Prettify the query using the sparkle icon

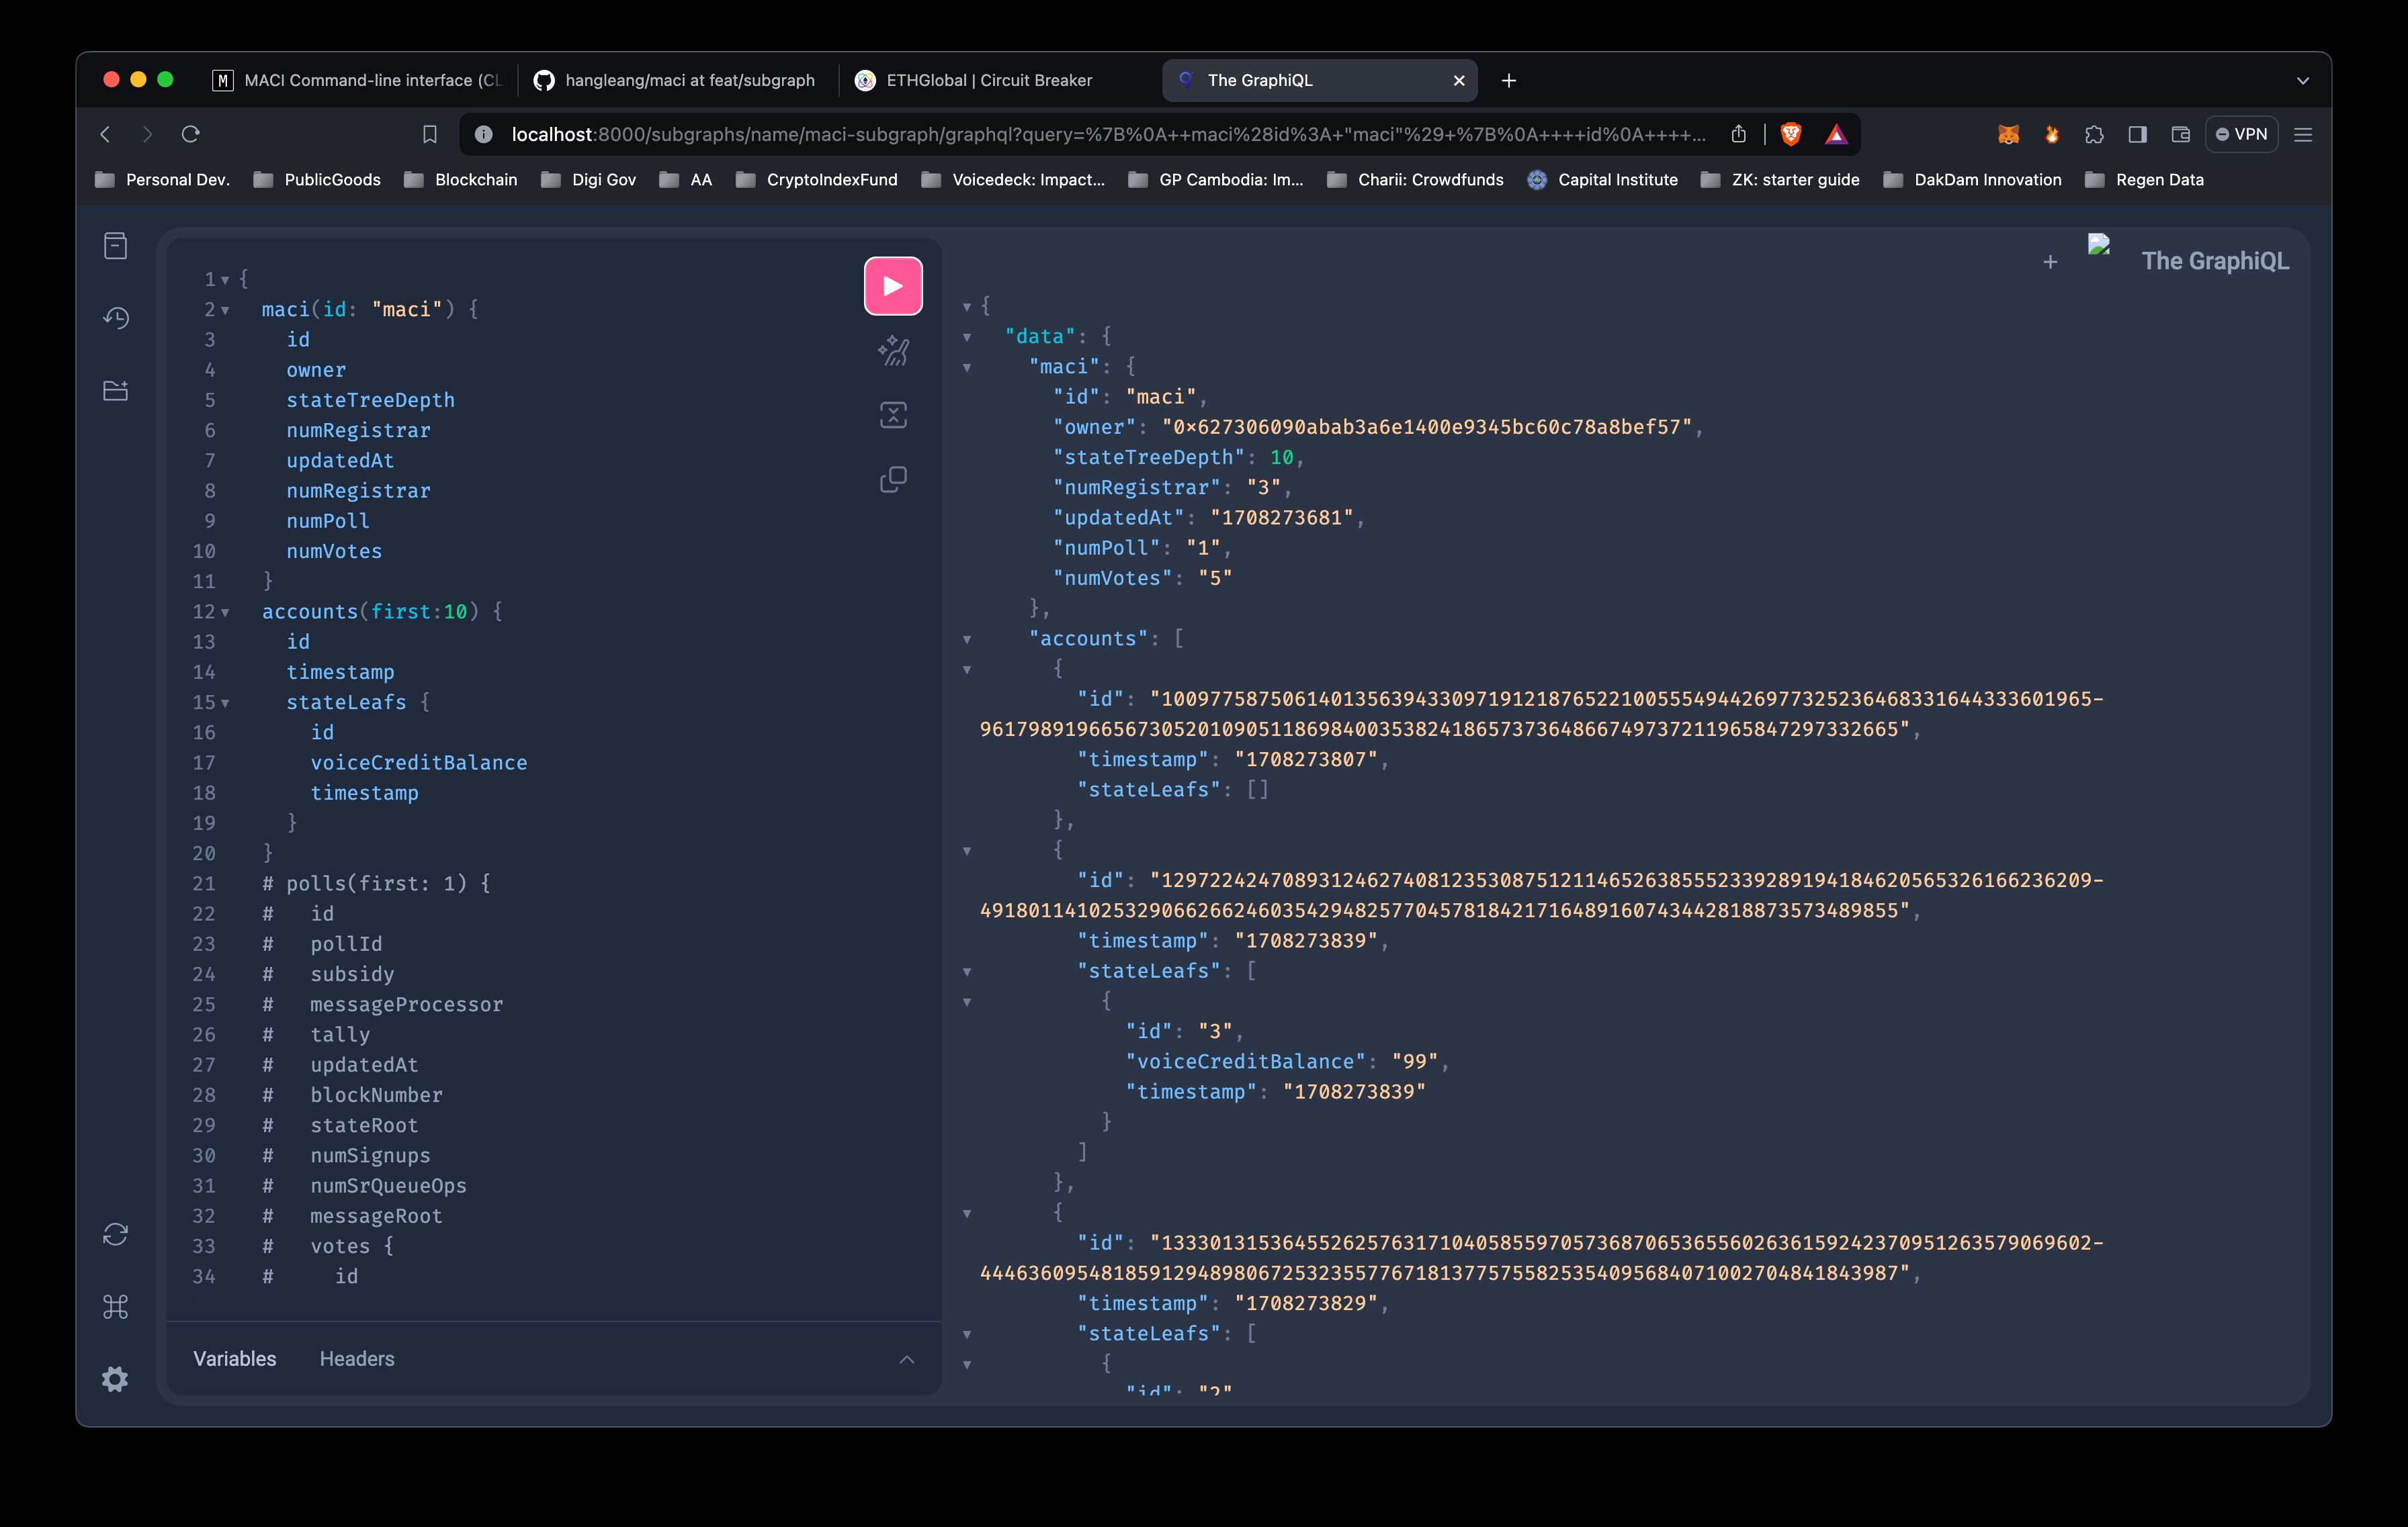(x=893, y=351)
